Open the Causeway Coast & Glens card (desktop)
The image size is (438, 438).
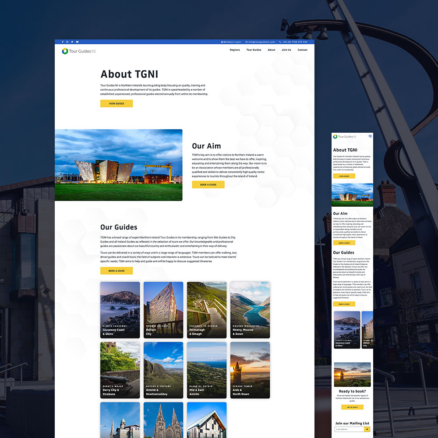120,310
